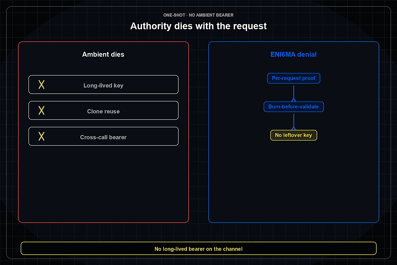Viewport: 397px width, 265px height.
Task: Select the Clone reuse row
Action: 103,111
